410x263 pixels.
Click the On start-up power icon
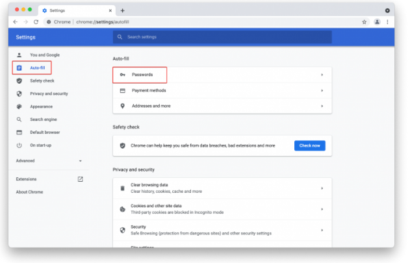(19, 145)
